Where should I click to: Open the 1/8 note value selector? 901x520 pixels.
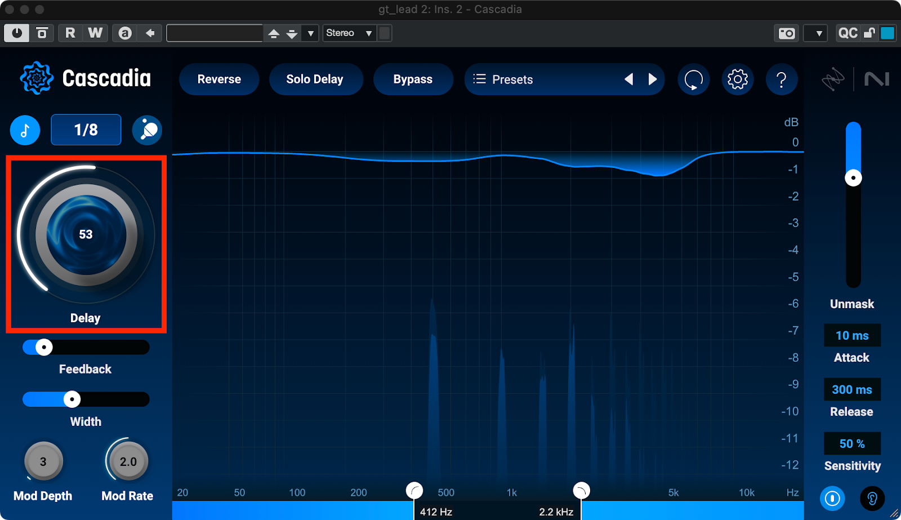tap(86, 130)
